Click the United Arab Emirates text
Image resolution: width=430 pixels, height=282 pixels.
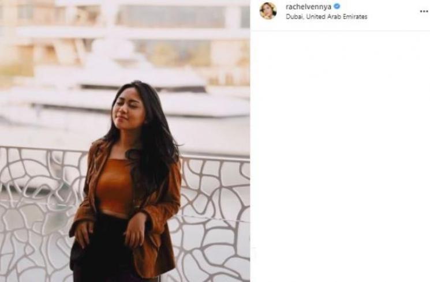pyautogui.click(x=336, y=17)
